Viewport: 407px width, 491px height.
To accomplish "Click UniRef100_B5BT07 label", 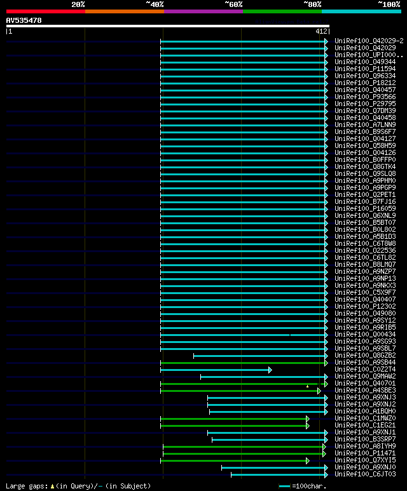I will [x=365, y=223].
